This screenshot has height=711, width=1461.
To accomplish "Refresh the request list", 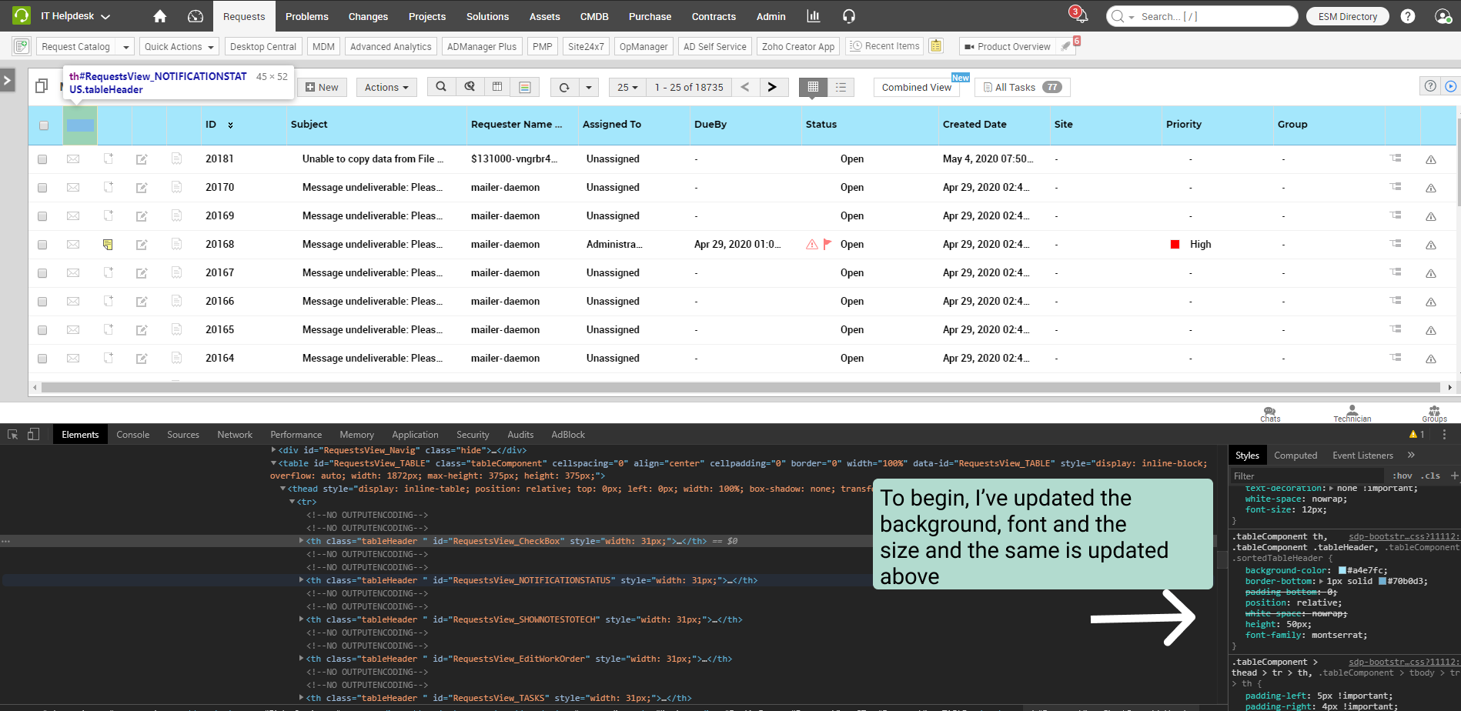I will 564,88.
